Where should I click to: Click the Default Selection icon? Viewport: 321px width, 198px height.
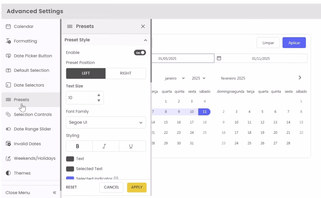pyautogui.click(x=8, y=70)
